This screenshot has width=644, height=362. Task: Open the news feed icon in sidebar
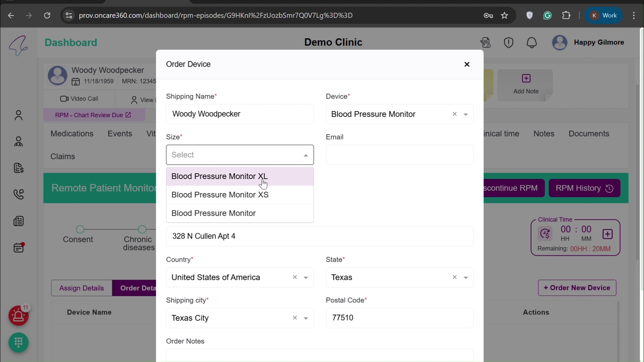point(19,221)
